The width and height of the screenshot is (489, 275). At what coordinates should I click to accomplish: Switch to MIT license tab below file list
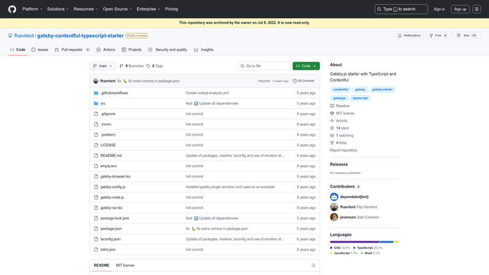pyautogui.click(x=125, y=265)
